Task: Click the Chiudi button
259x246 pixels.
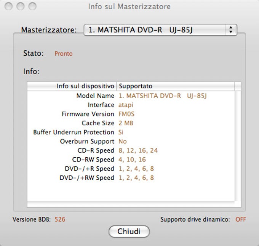Action: click(x=129, y=231)
